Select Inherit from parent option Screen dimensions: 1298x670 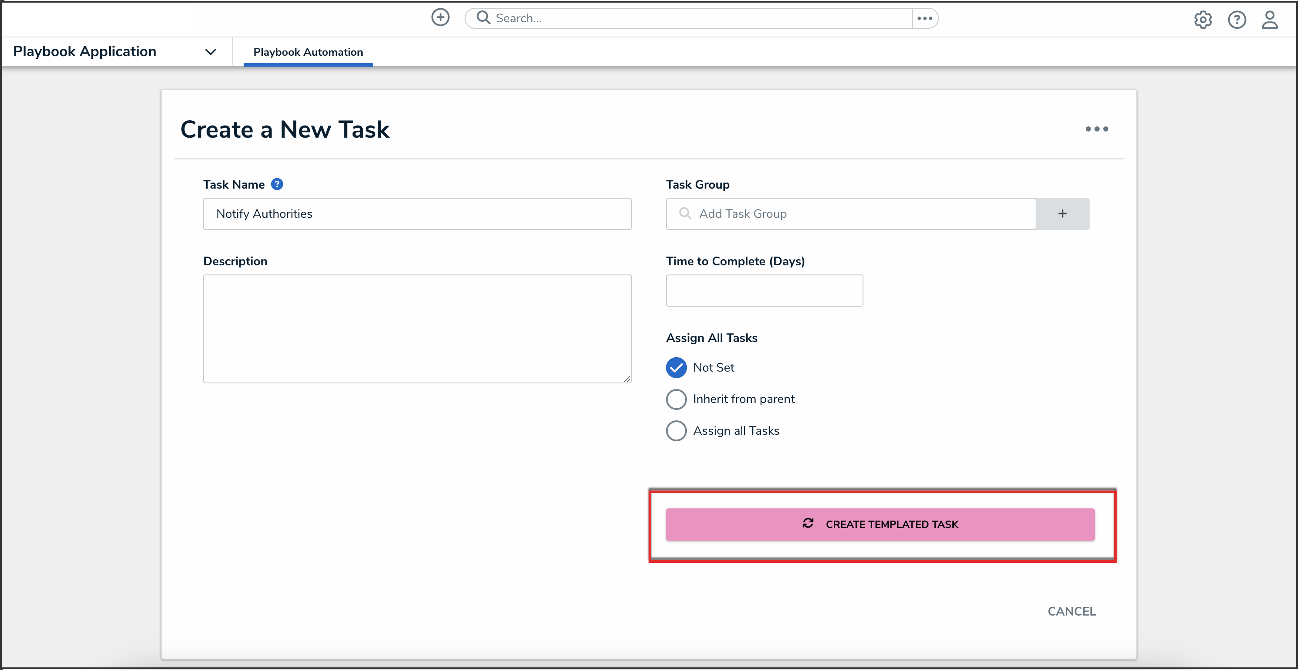pyautogui.click(x=676, y=399)
